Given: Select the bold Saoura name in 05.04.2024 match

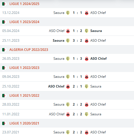Looking at the screenshot, I should click(x=96, y=31).
